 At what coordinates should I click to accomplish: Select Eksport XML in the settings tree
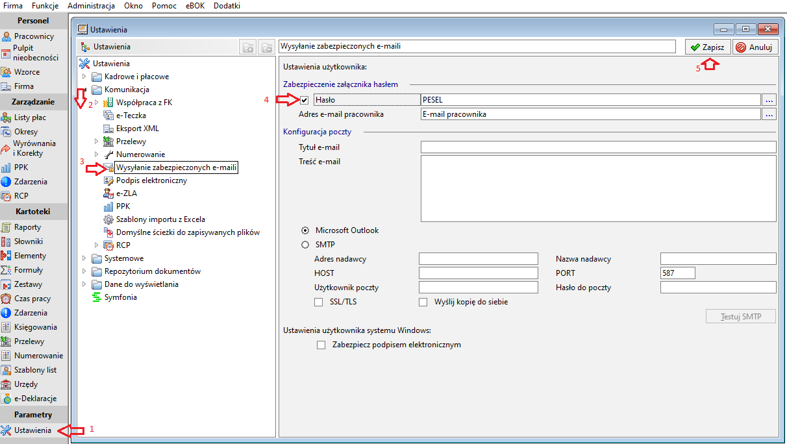pos(137,129)
